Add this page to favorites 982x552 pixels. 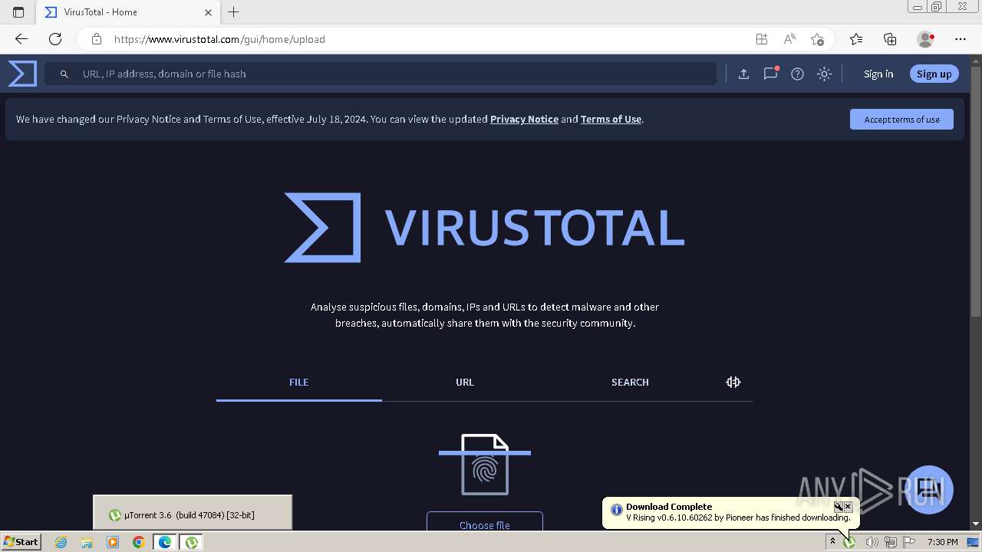coord(817,39)
